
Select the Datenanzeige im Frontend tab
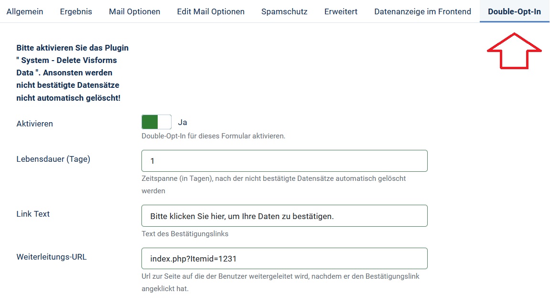tap(422, 11)
